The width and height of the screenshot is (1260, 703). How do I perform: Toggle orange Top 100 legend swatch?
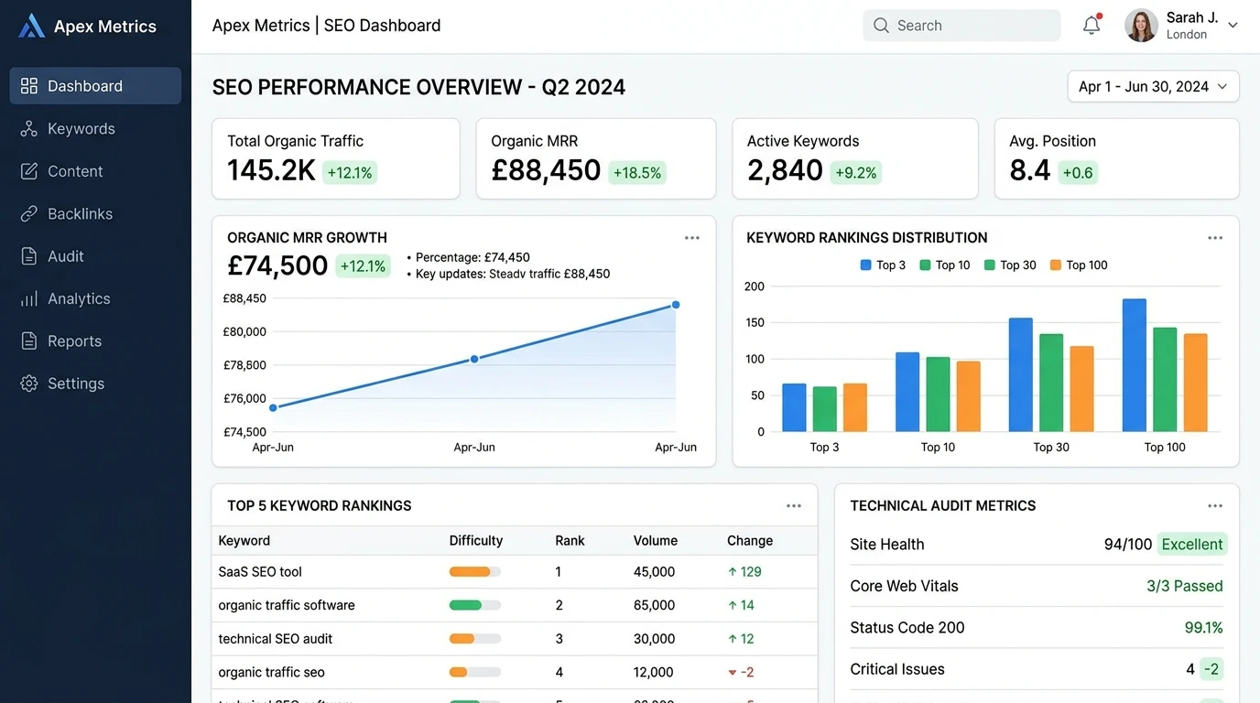pos(1056,265)
